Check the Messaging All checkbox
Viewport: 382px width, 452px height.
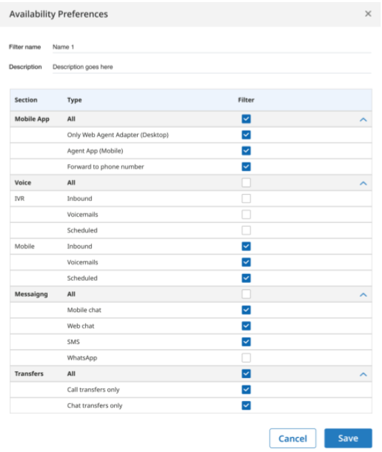tap(246, 294)
